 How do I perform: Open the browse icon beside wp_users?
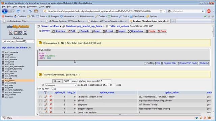click(x=3, y=97)
